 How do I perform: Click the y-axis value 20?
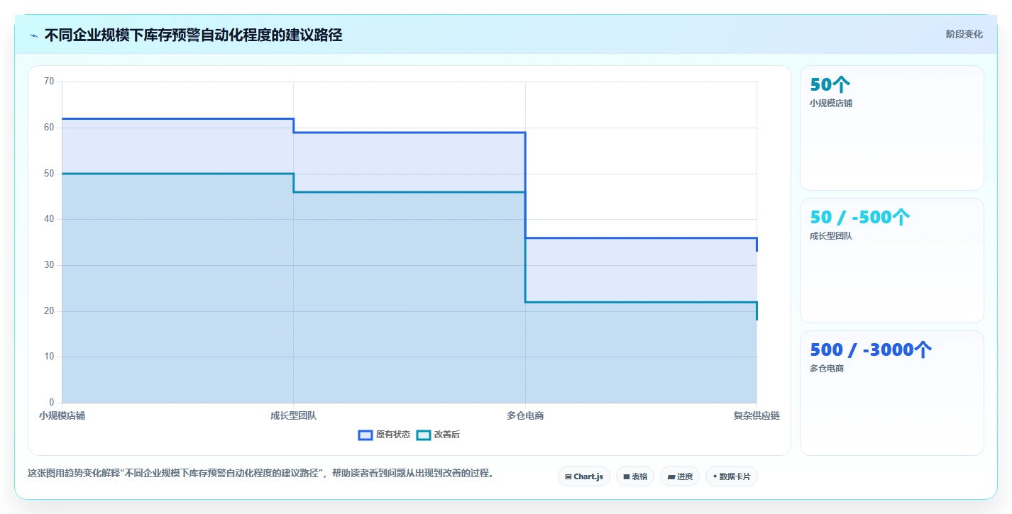click(x=49, y=311)
